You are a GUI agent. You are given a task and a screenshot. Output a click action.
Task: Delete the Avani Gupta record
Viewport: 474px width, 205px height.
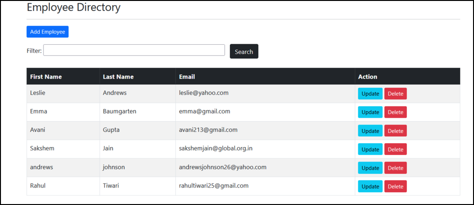pos(396,131)
